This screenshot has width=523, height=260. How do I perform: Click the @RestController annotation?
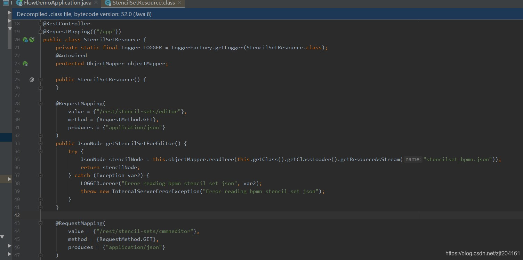(x=66, y=24)
